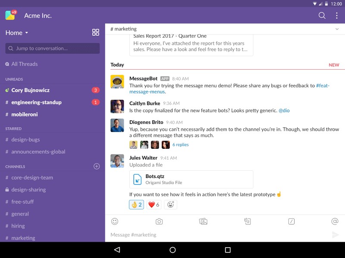
Task: Open search with the magnifying glass
Action: 322,15
